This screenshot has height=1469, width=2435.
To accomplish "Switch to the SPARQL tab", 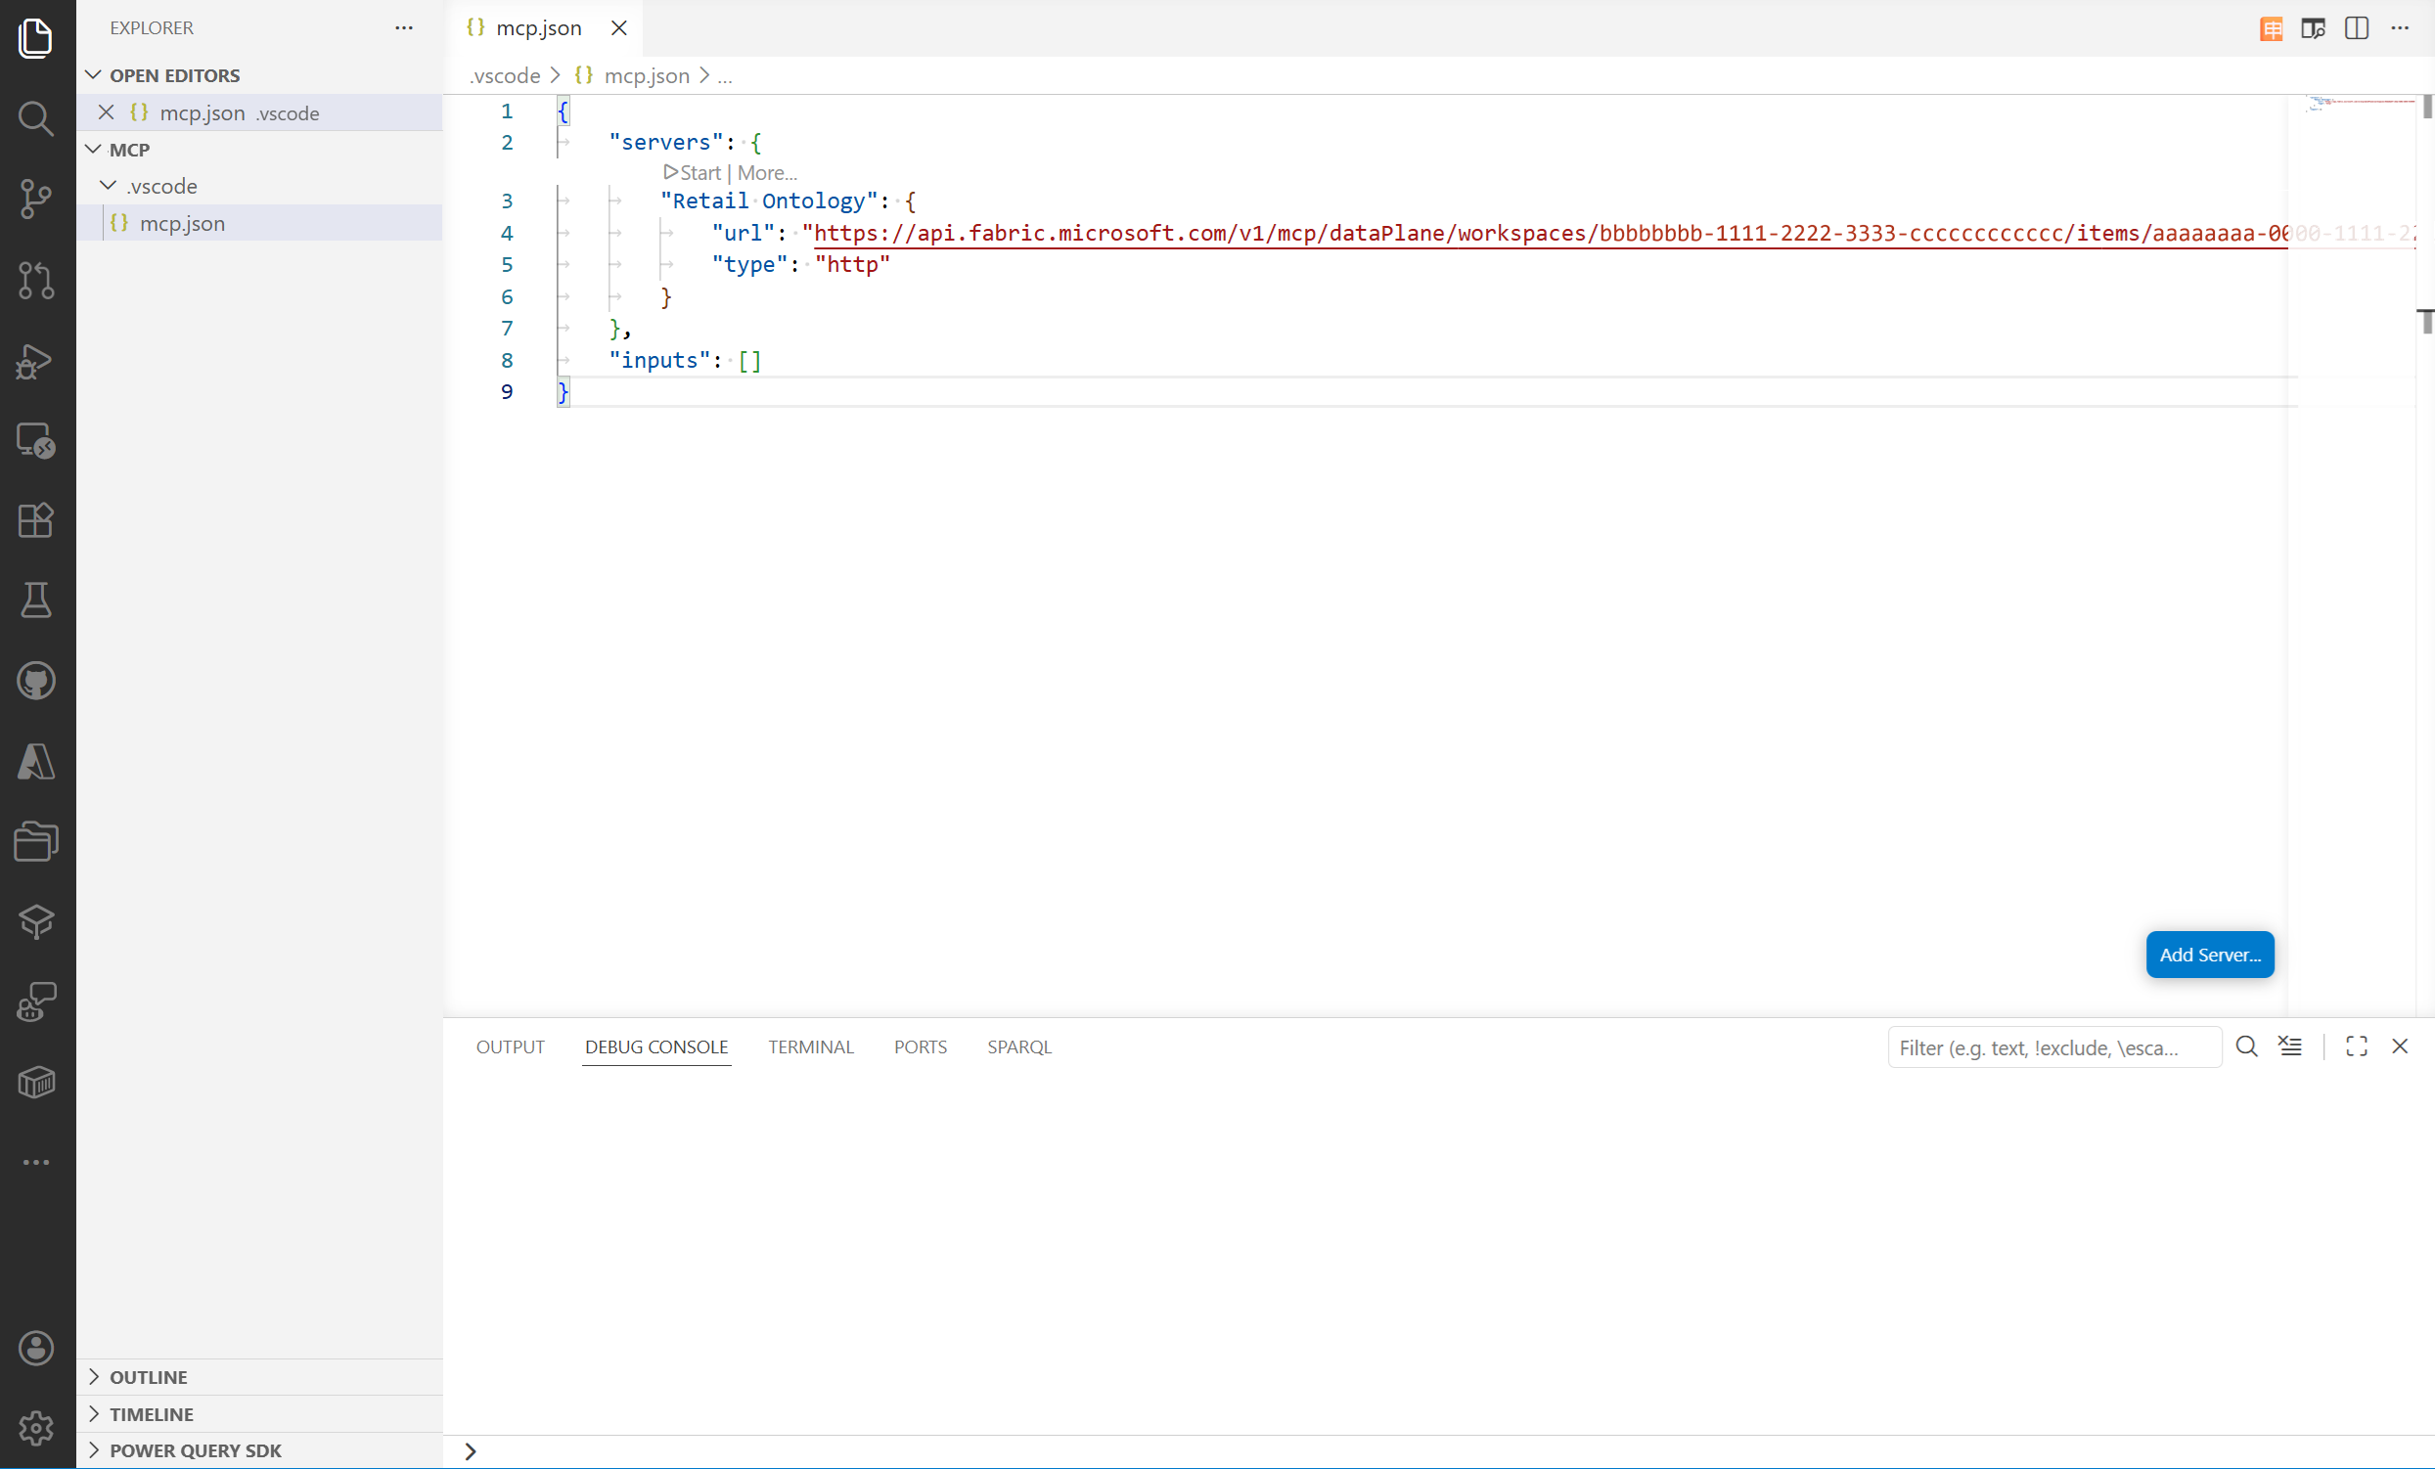I will [x=1018, y=1046].
